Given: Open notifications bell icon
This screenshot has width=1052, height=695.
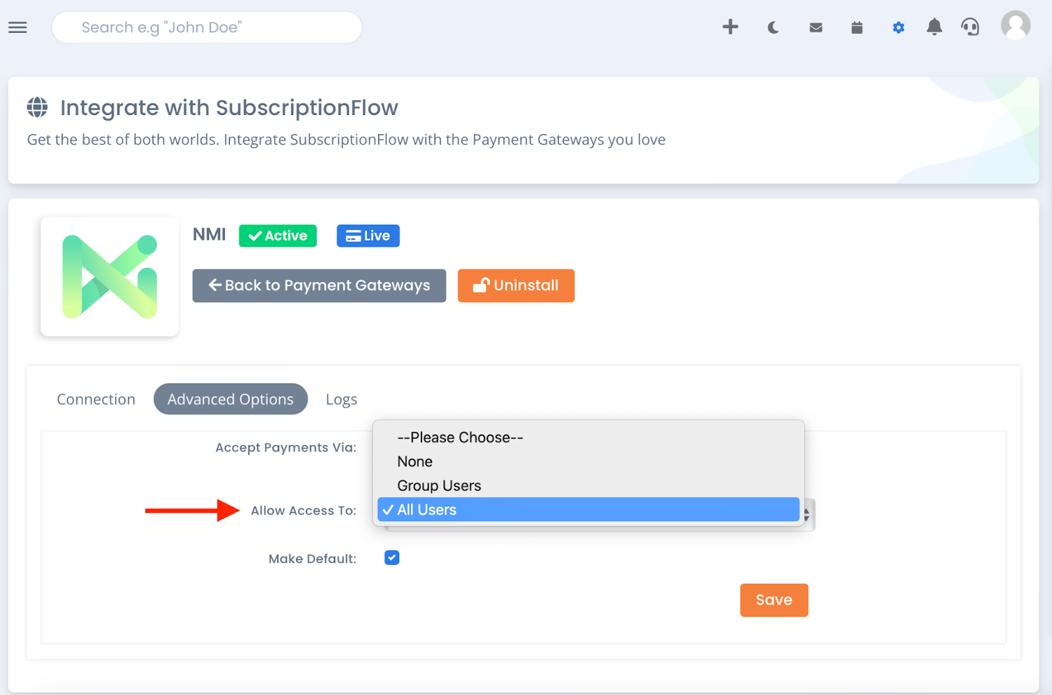Looking at the screenshot, I should tap(934, 27).
